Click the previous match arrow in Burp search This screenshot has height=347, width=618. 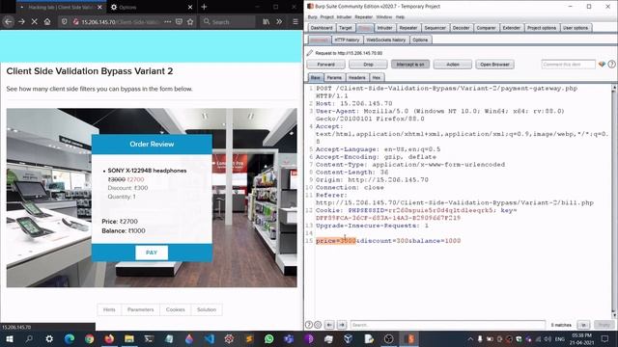[329, 325]
